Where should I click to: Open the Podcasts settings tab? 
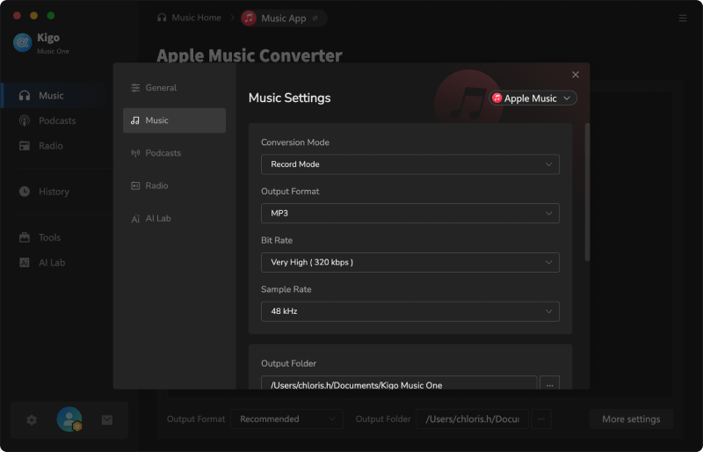pos(174,153)
